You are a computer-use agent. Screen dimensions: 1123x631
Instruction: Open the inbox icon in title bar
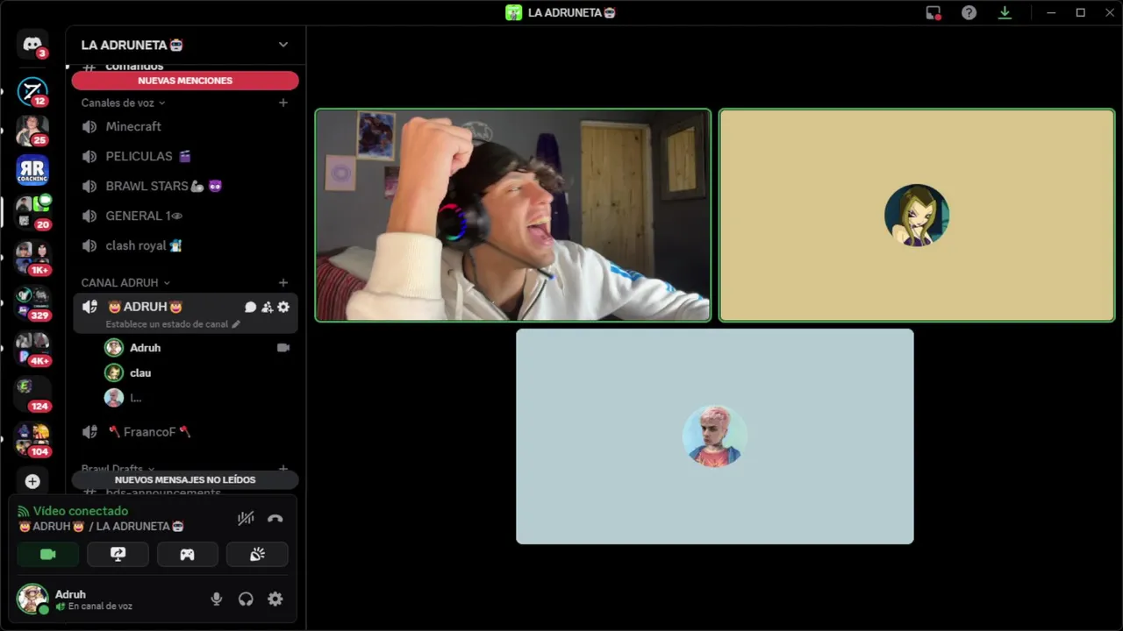coord(933,12)
